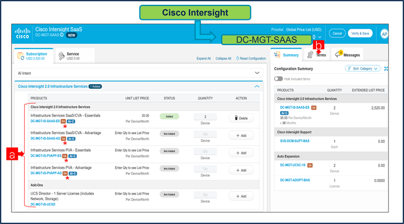The height and width of the screenshot is (224, 404).
Task: Open DC-MGT-UCSC-1S link in summary
Action: pos(293,165)
